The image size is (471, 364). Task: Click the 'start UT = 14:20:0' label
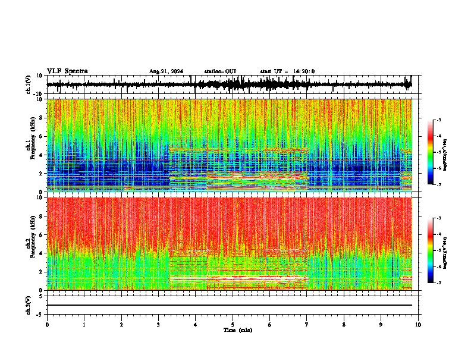287,71
